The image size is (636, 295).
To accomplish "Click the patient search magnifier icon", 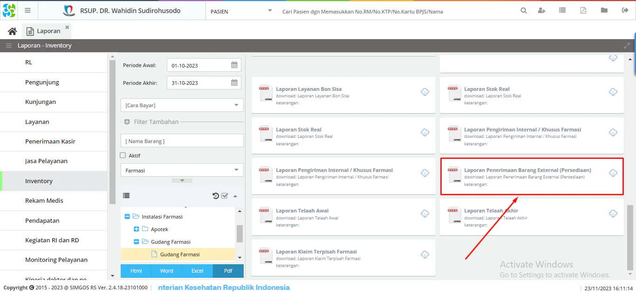I will pos(524,11).
